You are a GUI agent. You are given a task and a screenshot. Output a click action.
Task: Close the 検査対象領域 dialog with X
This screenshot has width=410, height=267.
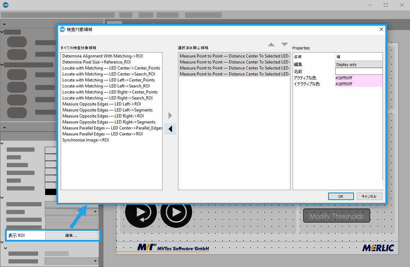[x=381, y=30]
